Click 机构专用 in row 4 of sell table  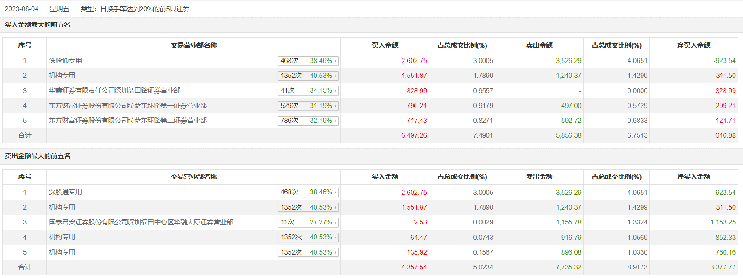62,237
